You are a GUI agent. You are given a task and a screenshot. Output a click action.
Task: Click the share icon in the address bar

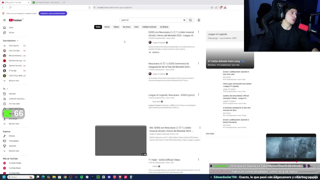[x=216, y=7]
